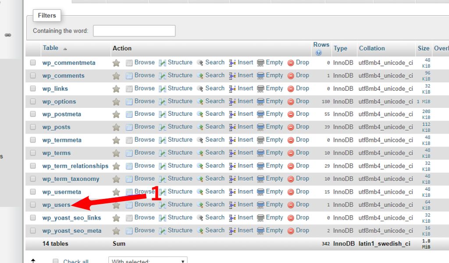Click the 342 total rows value

[x=326, y=244]
